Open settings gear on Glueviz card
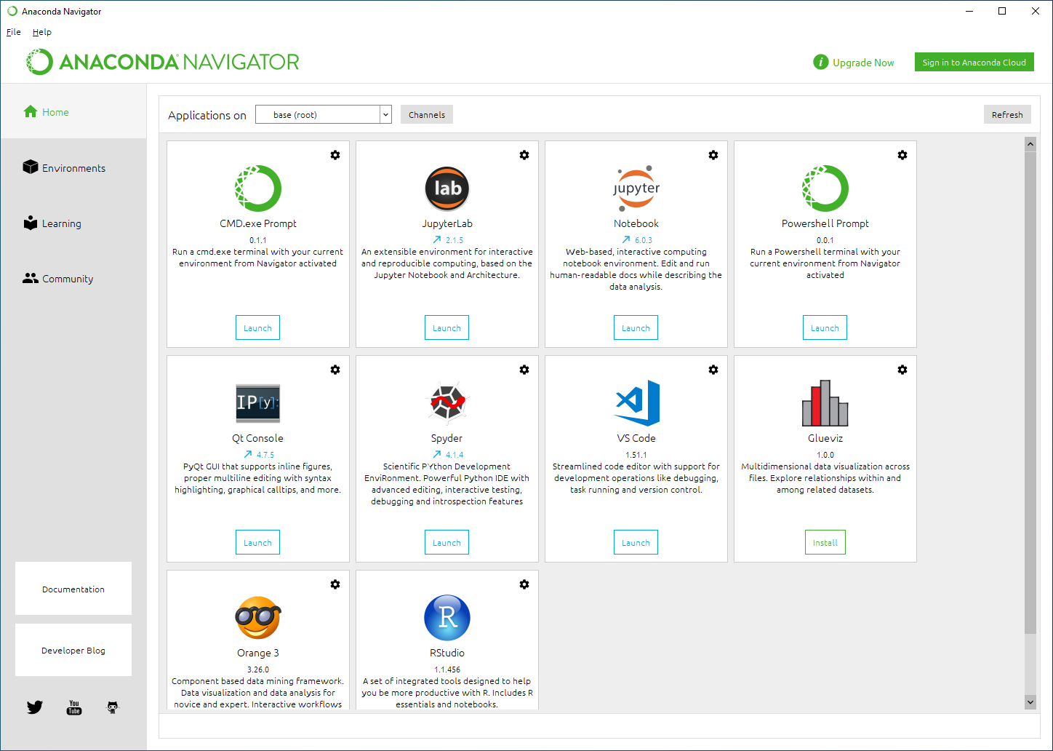The image size is (1053, 751). [902, 370]
